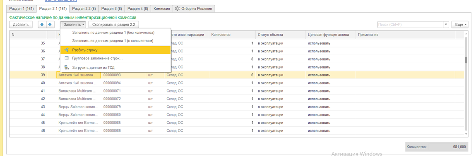This screenshot has height=156, width=476.
Task: Click the Добавить button
Action: 21,24
